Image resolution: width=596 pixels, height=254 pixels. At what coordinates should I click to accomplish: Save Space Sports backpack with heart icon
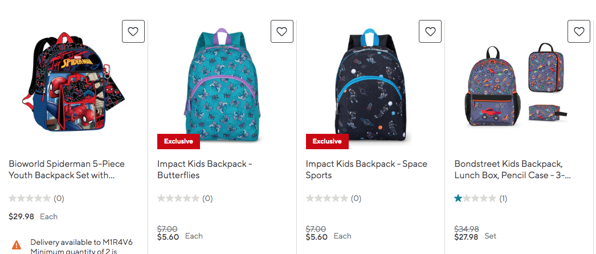pos(430,32)
